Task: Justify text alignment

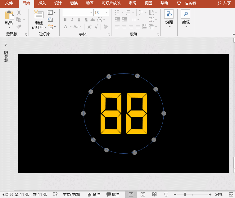Action: tap(138, 27)
